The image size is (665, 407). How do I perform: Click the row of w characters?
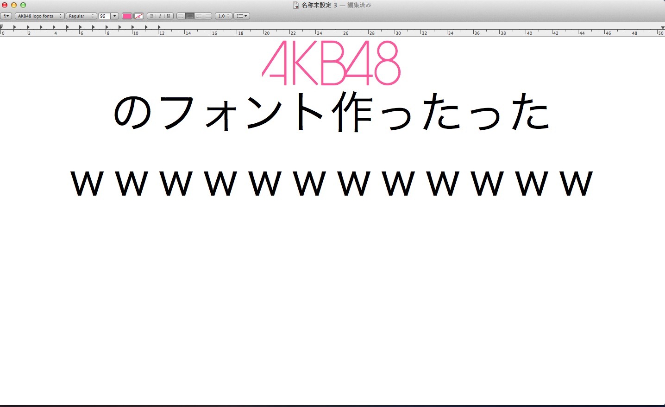click(332, 183)
